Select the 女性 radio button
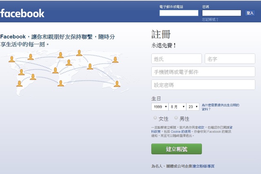The image size is (261, 174). pos(155,118)
